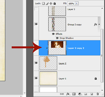105x97 pixels.
Task: Click the white thumbnail below Layer 1
Action: pyautogui.click(x=48, y=89)
